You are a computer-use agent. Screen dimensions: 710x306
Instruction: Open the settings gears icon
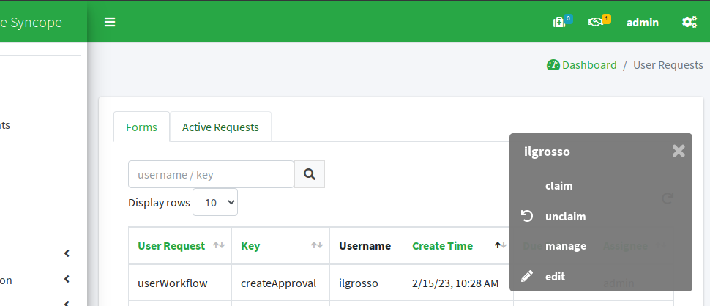690,22
